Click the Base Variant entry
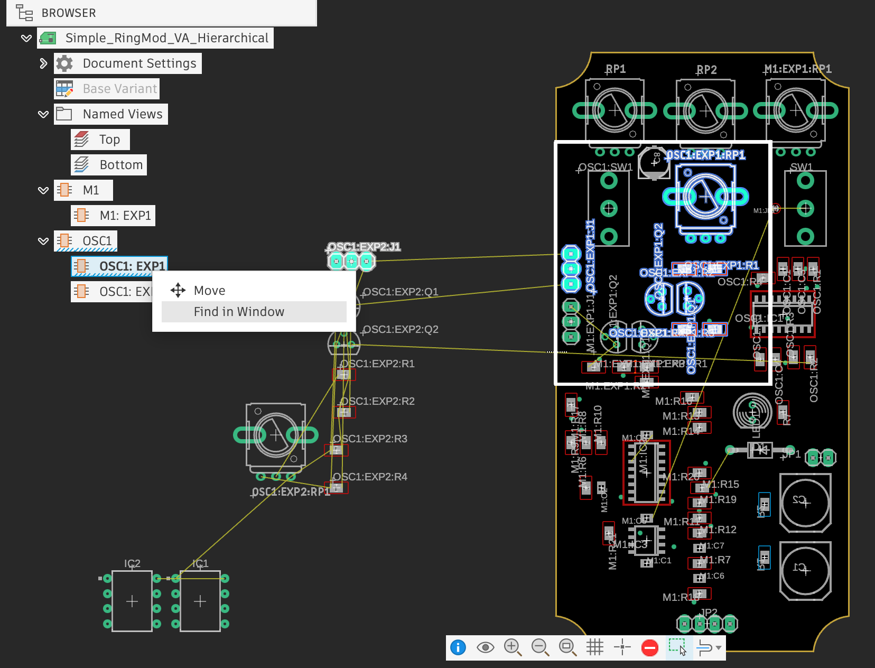The image size is (875, 668). click(107, 89)
